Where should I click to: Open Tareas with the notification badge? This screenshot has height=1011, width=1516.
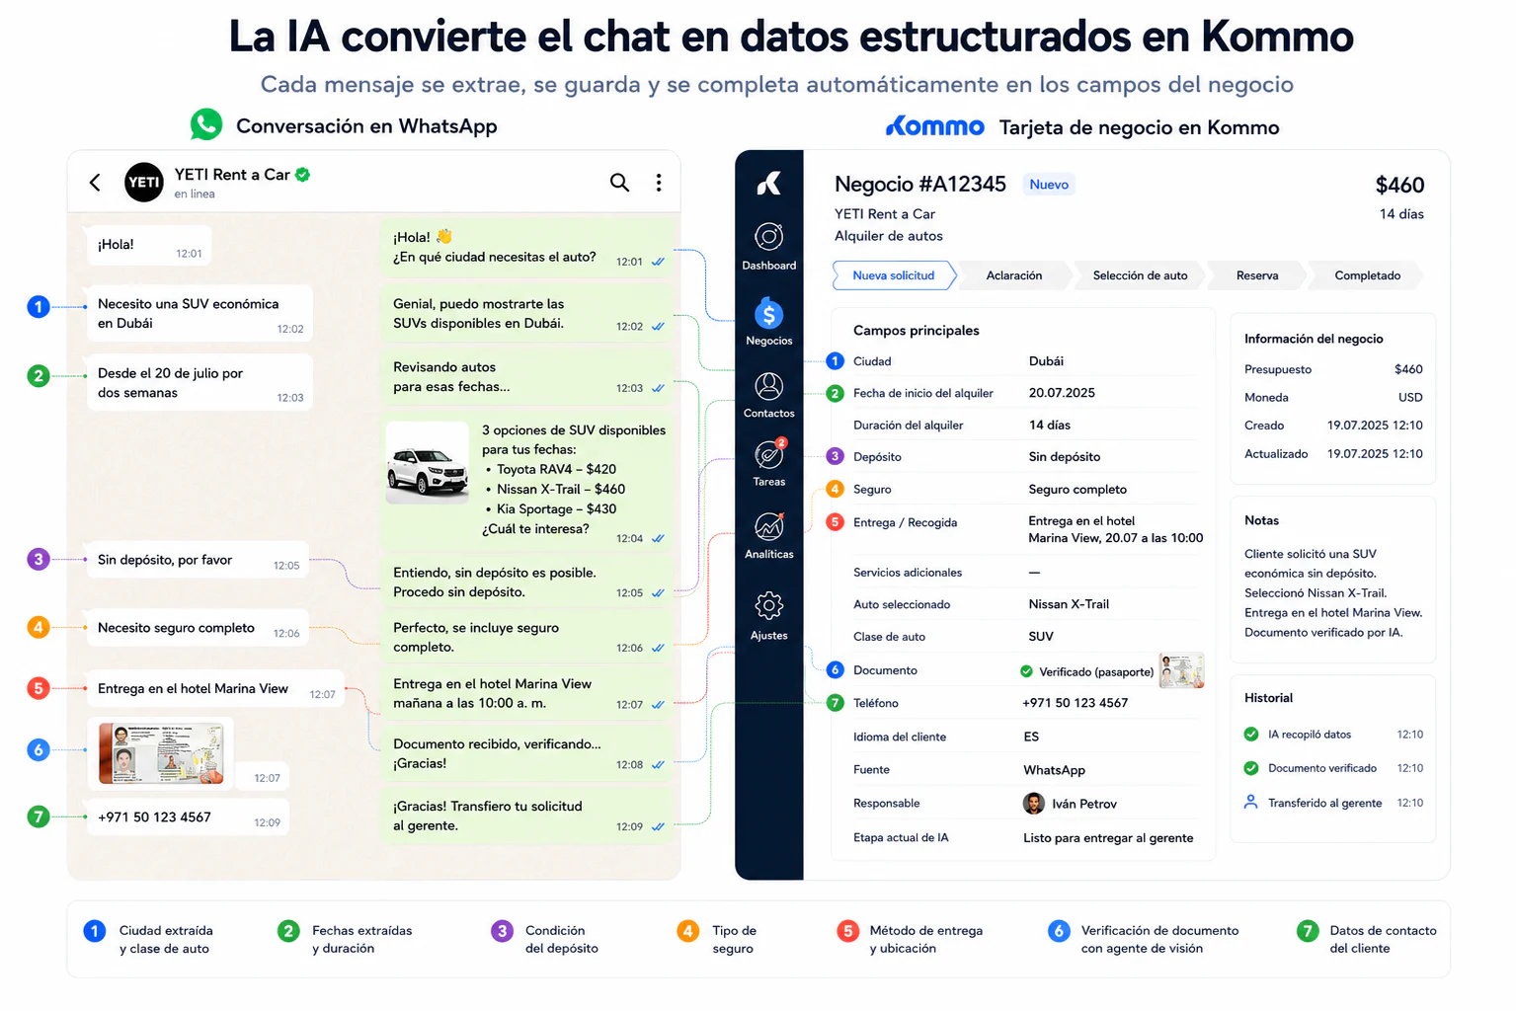pyautogui.click(x=769, y=462)
